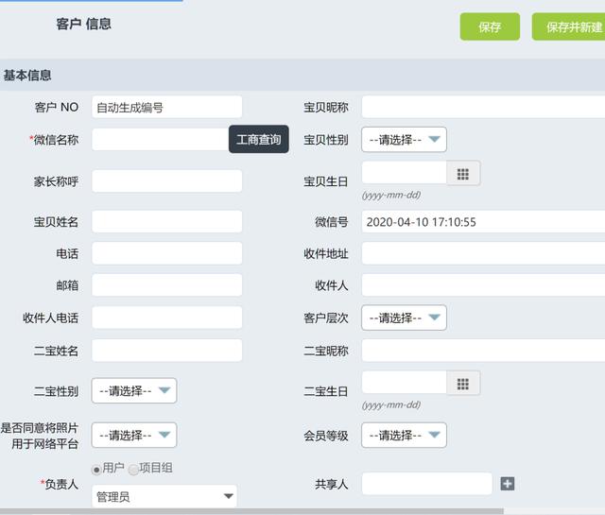Select the 用户 radio button

tap(96, 469)
